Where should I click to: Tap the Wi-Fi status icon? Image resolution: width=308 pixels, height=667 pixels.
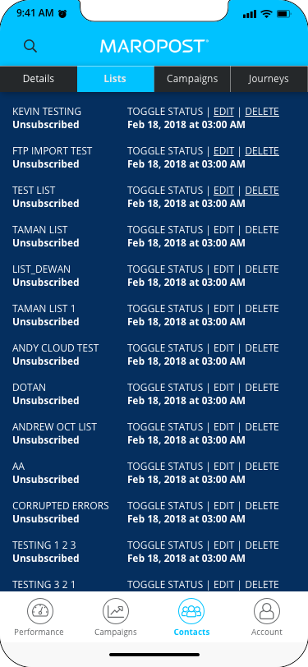click(x=267, y=14)
